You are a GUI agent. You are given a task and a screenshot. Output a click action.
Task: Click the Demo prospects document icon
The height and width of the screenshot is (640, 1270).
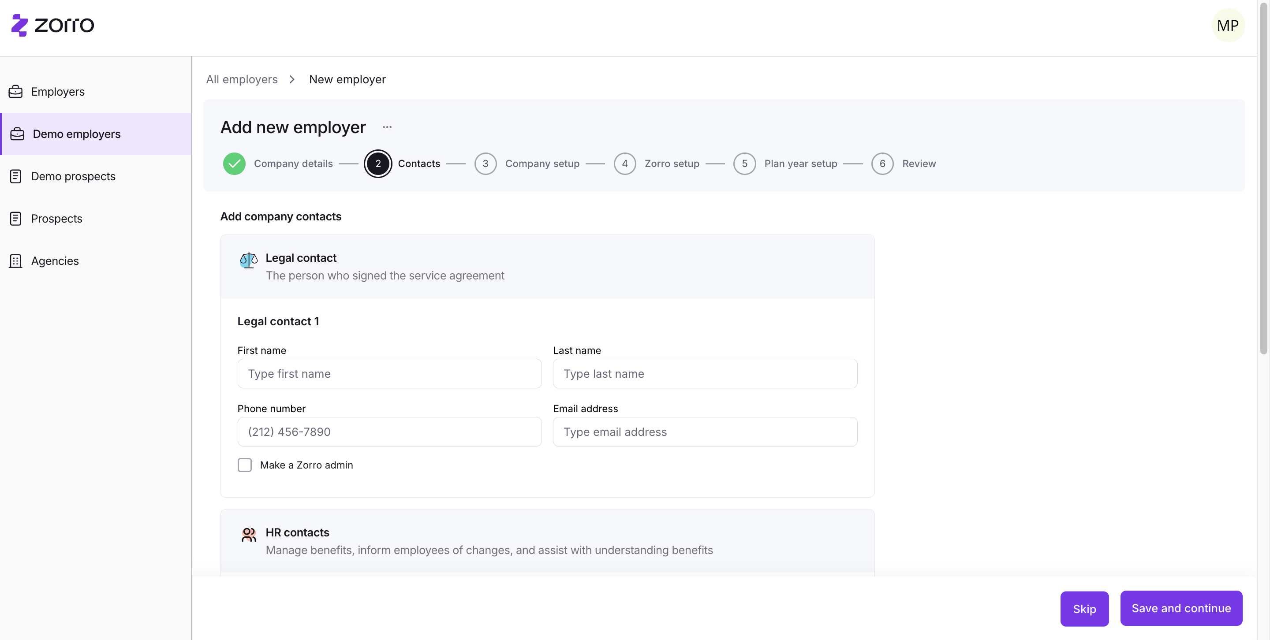pos(16,176)
